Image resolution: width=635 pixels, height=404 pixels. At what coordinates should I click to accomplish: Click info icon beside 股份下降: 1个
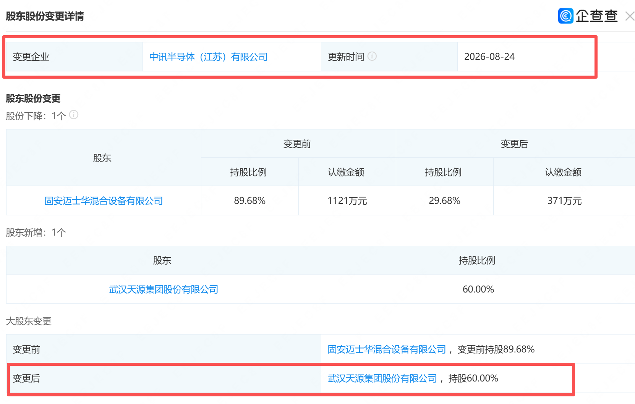[74, 115]
